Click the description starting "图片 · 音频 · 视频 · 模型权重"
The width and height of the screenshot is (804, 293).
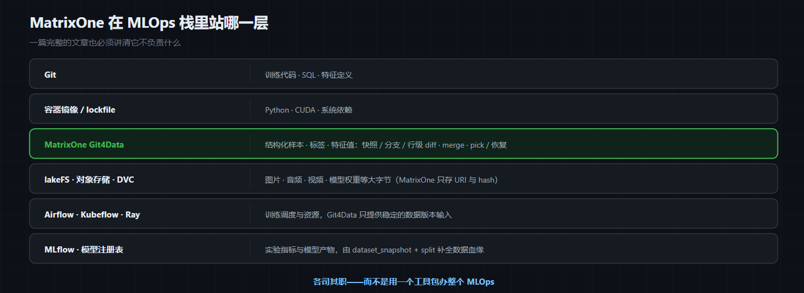click(x=381, y=180)
